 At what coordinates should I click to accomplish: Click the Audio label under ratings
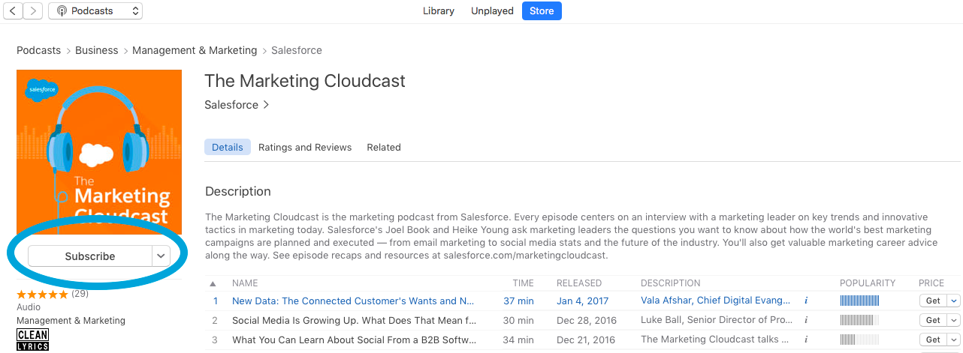pos(29,307)
